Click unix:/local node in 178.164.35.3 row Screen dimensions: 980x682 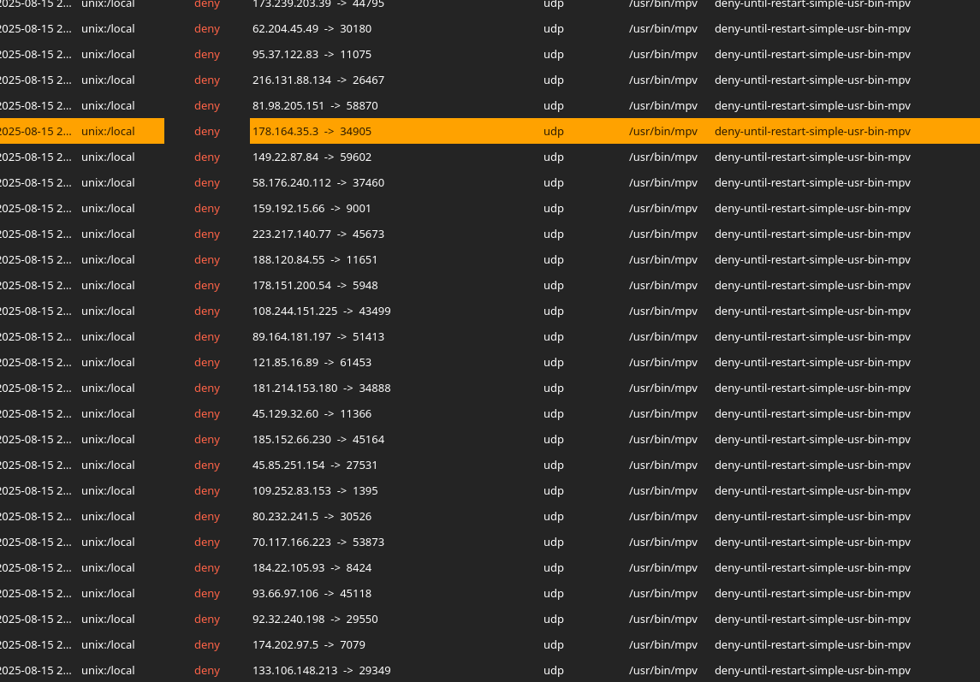108,131
